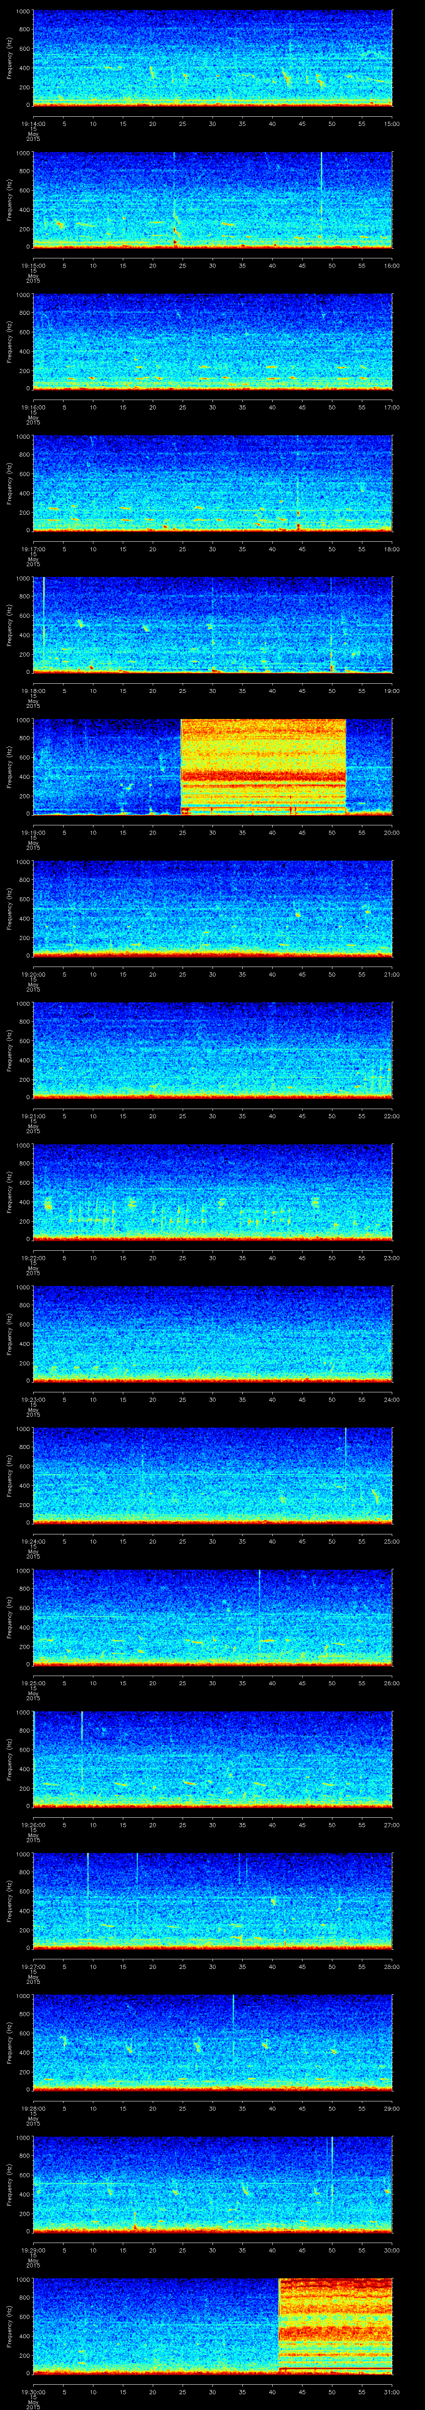Select the spectrogram panel starting at 19:18:00
This screenshot has height=2410, width=425.
tap(213, 625)
